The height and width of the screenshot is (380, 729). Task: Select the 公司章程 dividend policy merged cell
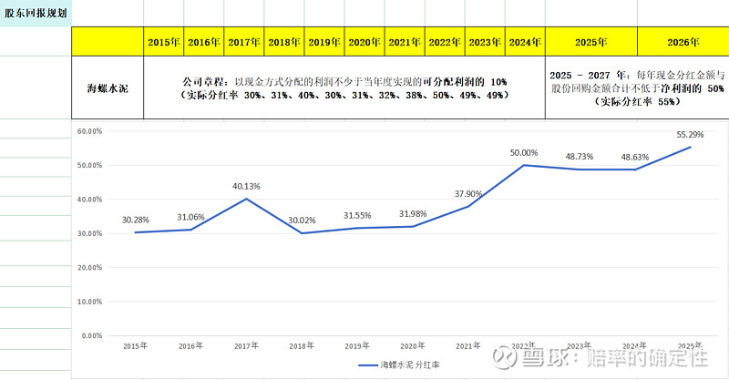pyautogui.click(x=344, y=87)
